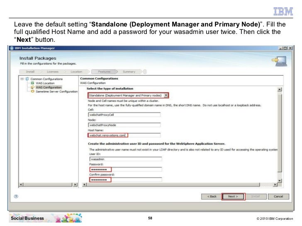Viewport: 302px width, 226px height.
Task: Click the install packages computer icon
Action: (280, 61)
